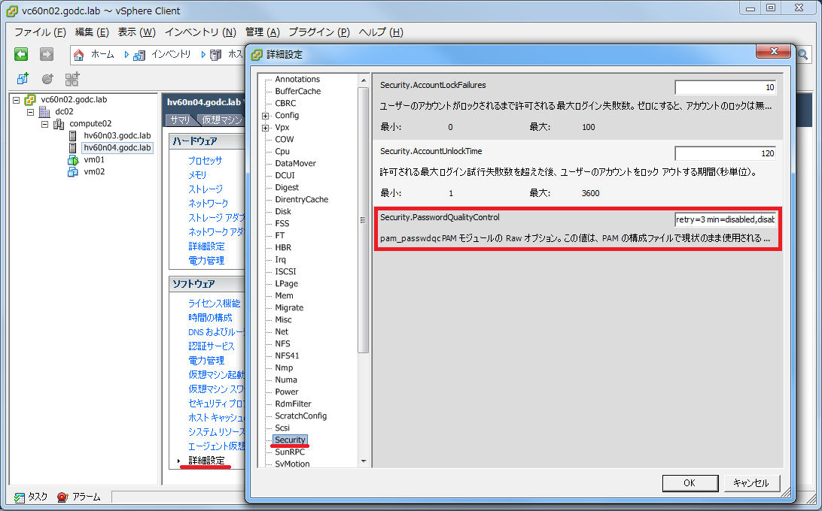Image resolution: width=822 pixels, height=511 pixels.
Task: Select SunRPC in the settings tree
Action: [289, 452]
